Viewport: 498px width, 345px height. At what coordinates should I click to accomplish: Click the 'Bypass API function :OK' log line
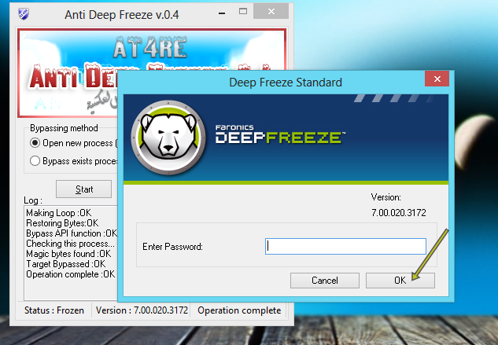[72, 233]
